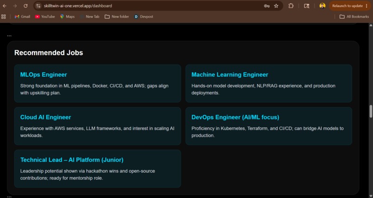Click the browser forward arrow
This screenshot has height=198, width=373.
[15, 6]
